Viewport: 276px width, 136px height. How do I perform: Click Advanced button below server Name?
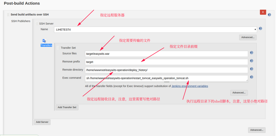point(248,38)
